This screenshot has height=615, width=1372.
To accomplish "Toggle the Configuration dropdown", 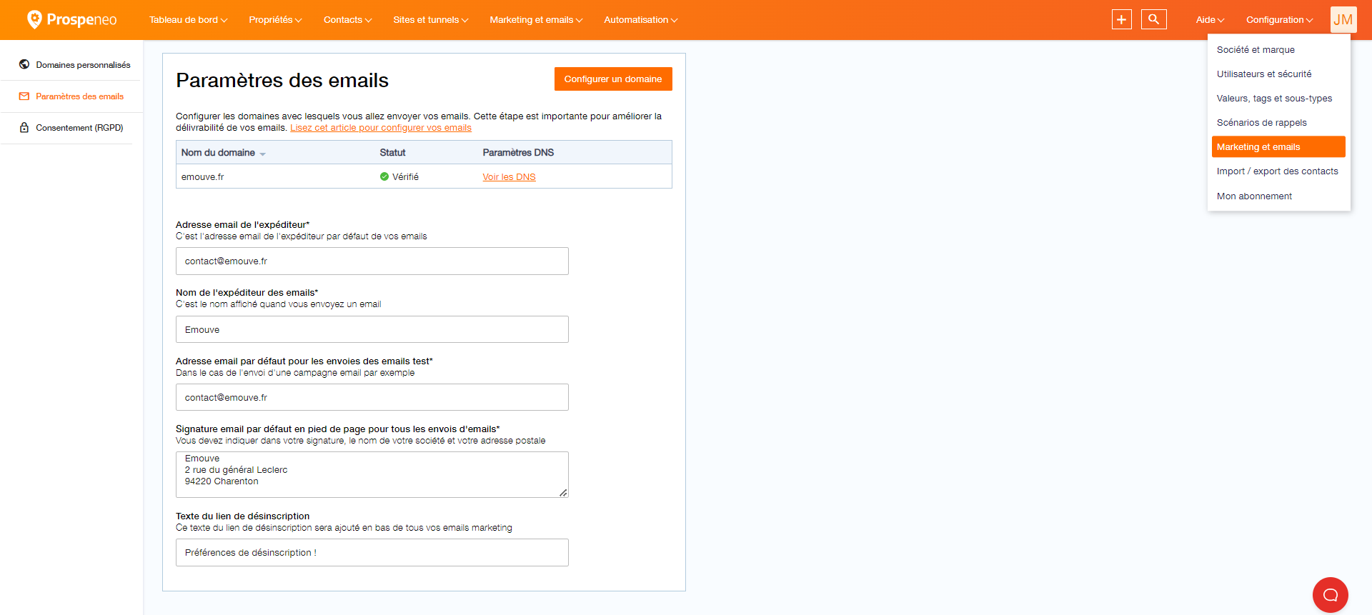I will [1279, 20].
